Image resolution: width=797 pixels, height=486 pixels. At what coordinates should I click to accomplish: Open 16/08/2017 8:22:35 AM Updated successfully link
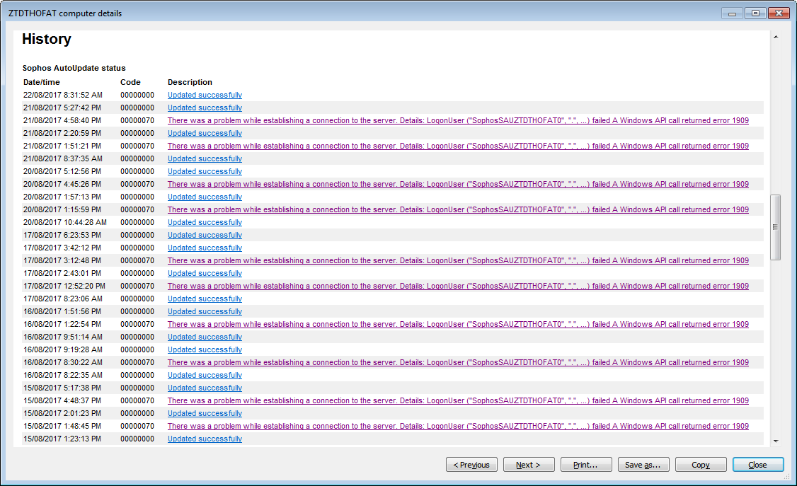[205, 375]
